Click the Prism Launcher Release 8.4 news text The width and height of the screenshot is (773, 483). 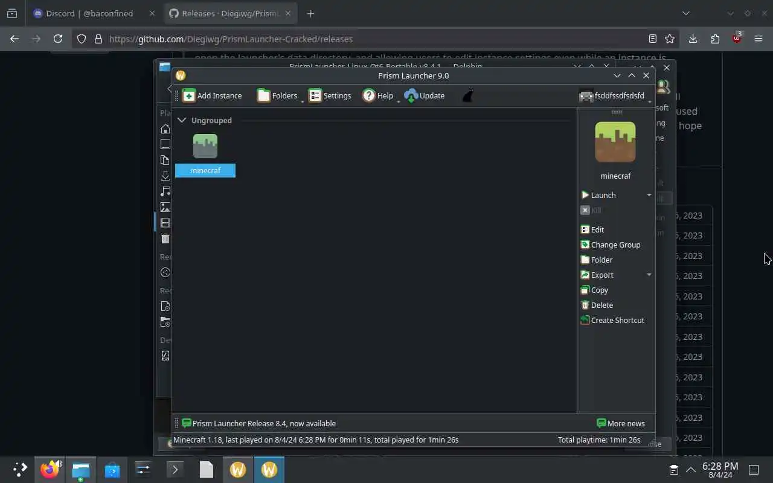coord(264,423)
